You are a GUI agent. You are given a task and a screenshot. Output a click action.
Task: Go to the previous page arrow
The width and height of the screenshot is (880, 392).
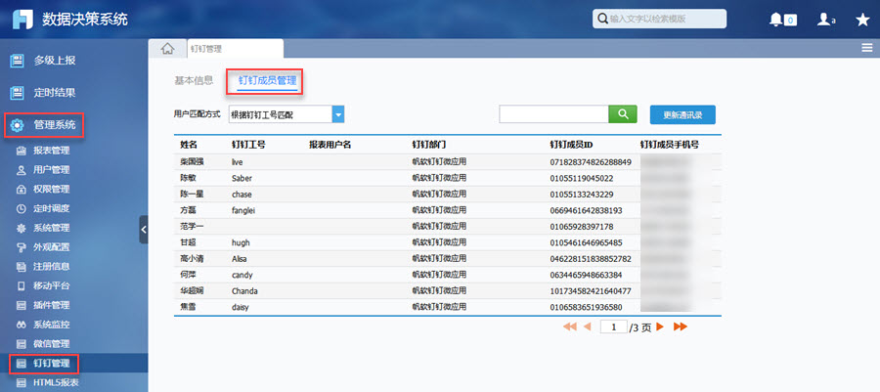click(588, 327)
